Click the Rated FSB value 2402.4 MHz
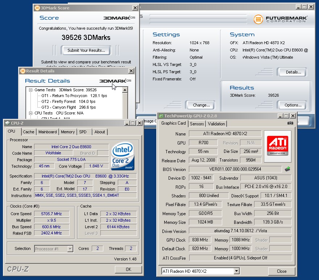319x280 pixels. 51,233
